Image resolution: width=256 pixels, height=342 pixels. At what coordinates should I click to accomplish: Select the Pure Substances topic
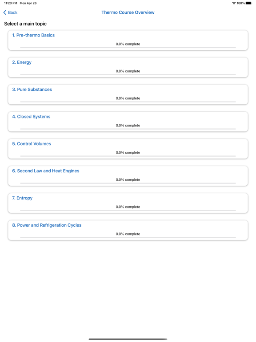coord(128,95)
